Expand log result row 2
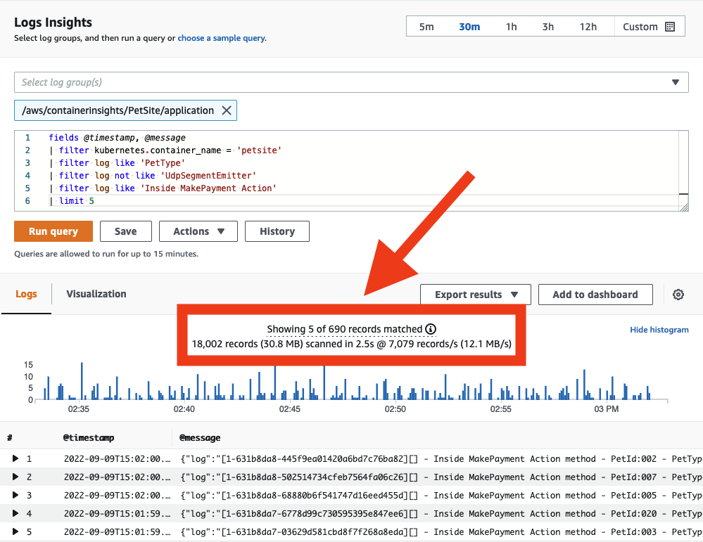 click(15, 477)
